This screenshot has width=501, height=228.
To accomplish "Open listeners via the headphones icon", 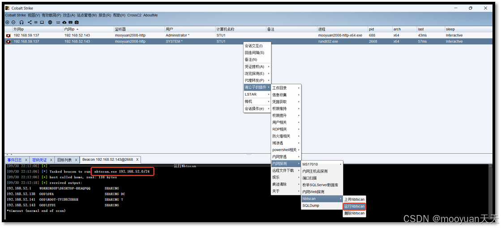I will click(x=21, y=22).
